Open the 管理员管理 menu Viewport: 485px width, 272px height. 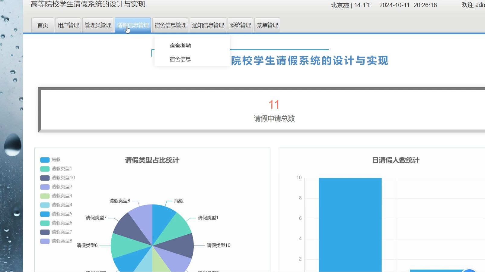pyautogui.click(x=97, y=25)
